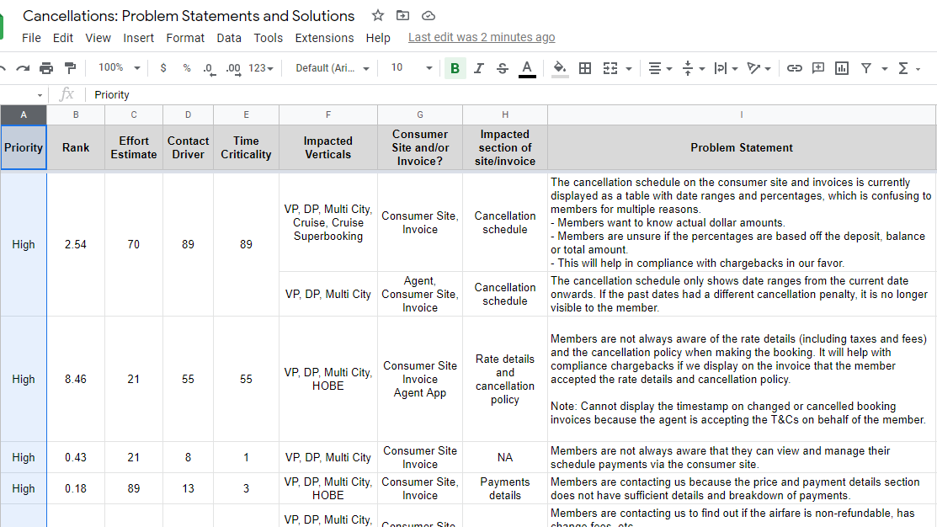
Task: Increase decimal places
Action: (x=234, y=69)
